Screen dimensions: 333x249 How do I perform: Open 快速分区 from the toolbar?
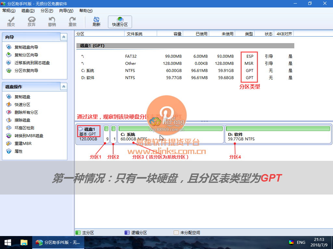pyautogui.click(x=120, y=21)
